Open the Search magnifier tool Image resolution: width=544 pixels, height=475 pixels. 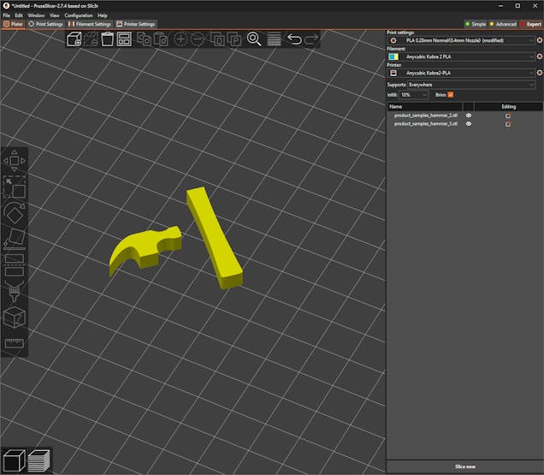pos(254,39)
